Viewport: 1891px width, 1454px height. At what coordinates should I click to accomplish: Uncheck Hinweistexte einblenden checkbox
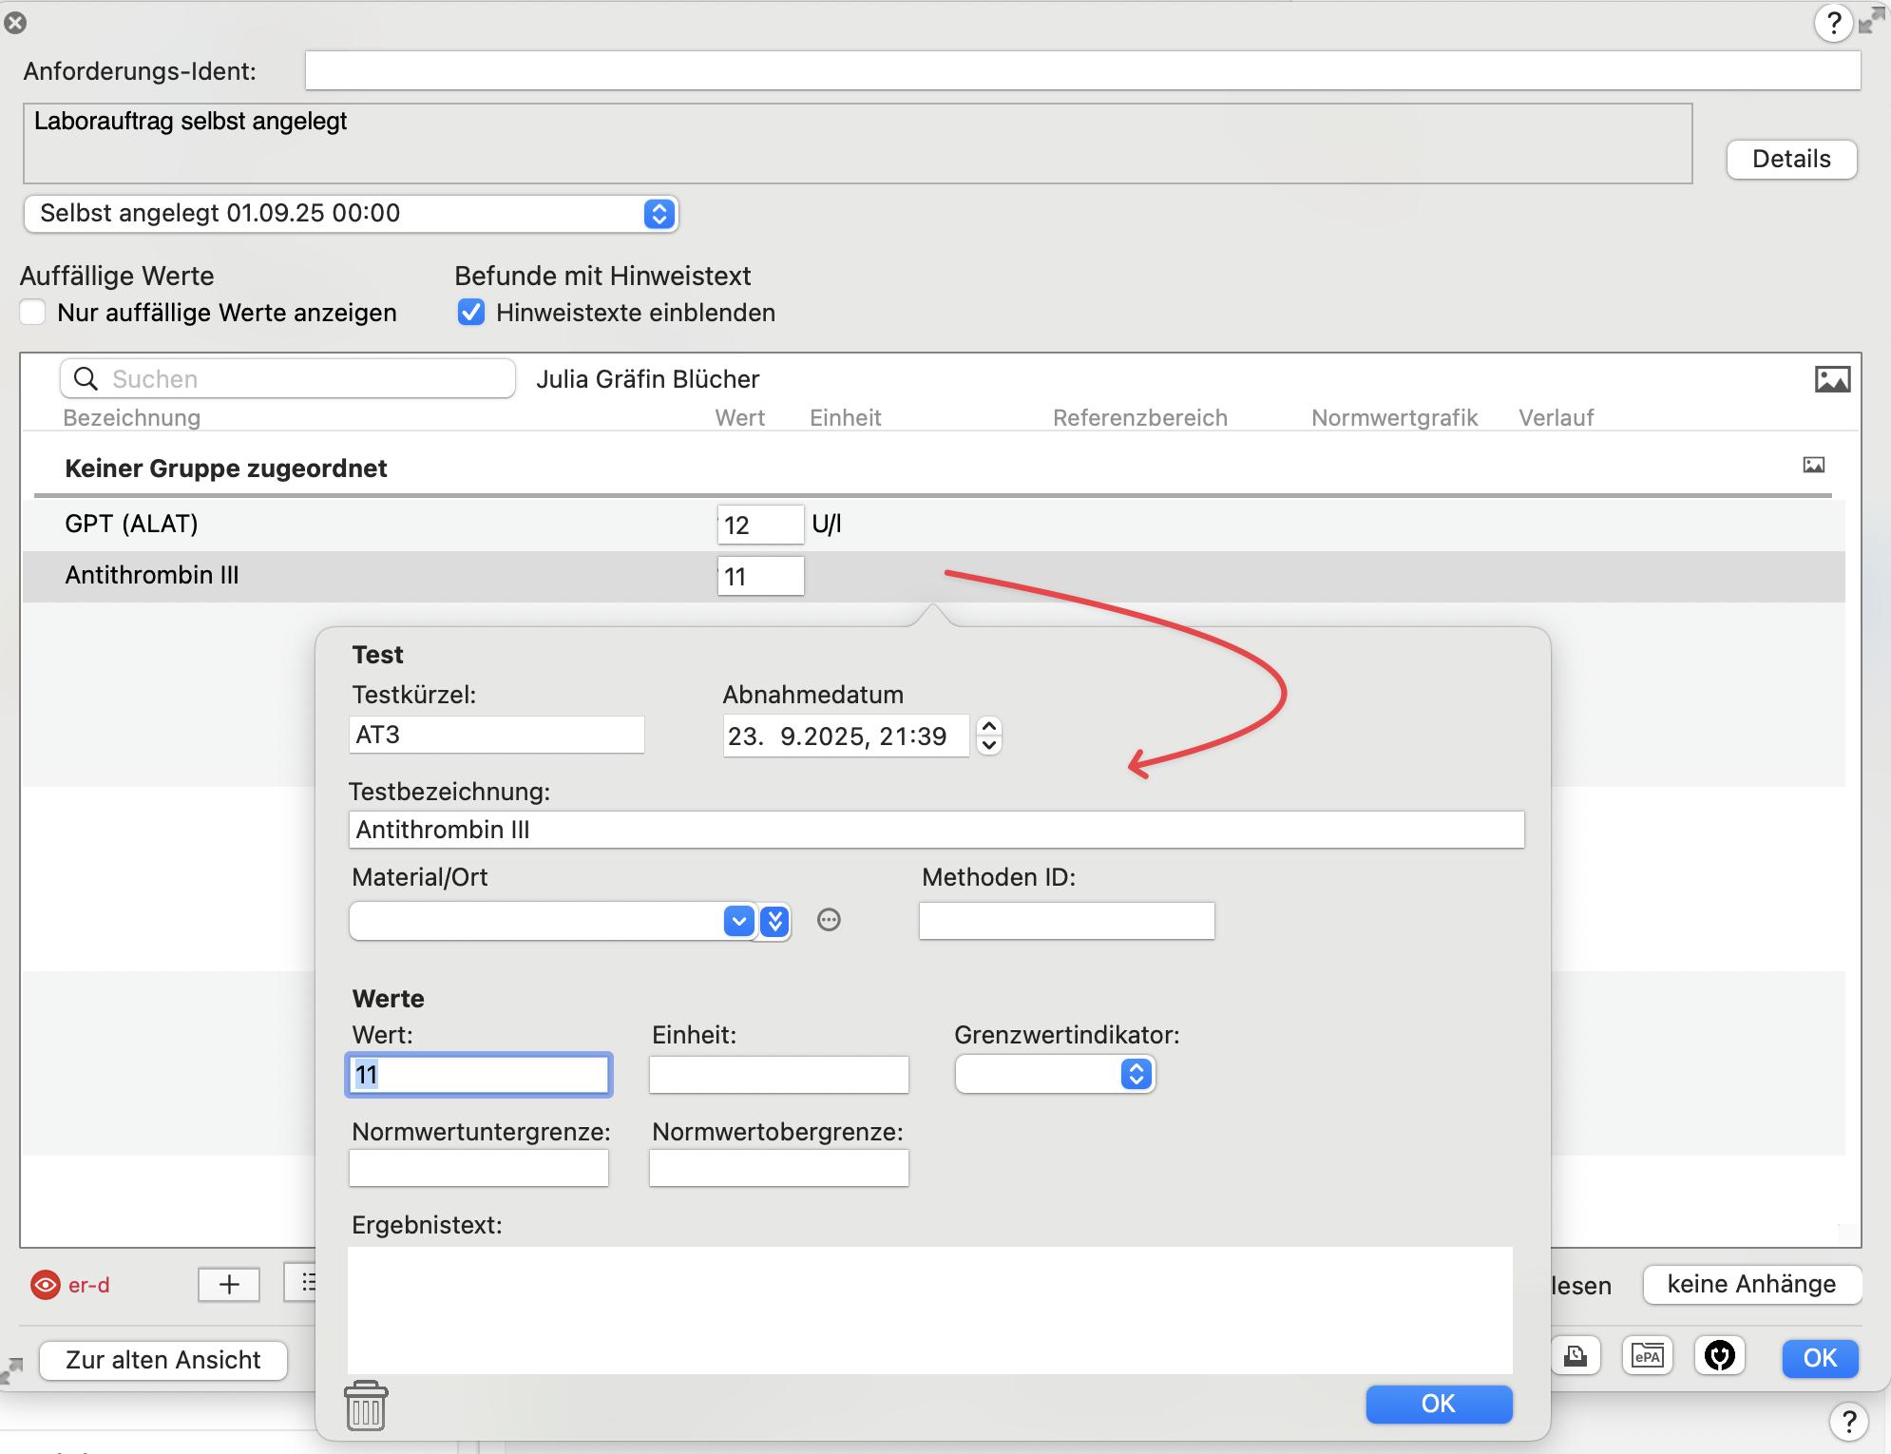click(x=471, y=313)
